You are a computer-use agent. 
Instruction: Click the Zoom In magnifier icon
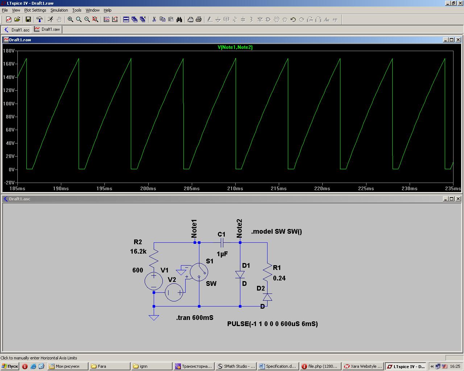[x=70, y=20]
